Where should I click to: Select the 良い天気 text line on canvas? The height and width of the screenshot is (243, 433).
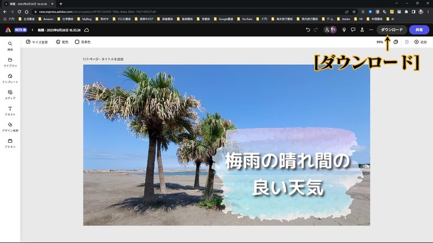coord(288,188)
